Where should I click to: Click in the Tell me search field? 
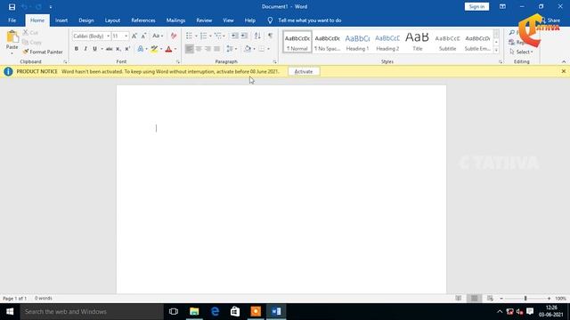coord(310,20)
